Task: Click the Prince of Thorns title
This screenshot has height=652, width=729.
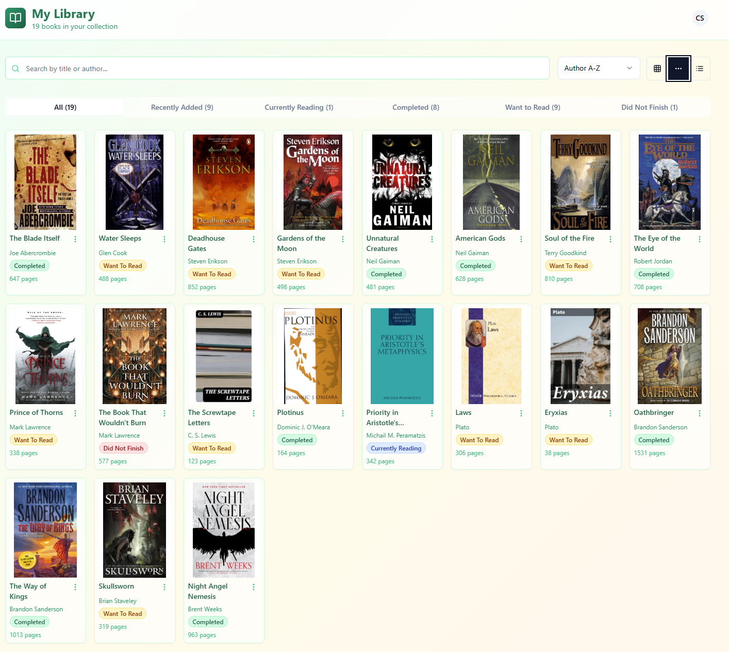Action: 36,412
